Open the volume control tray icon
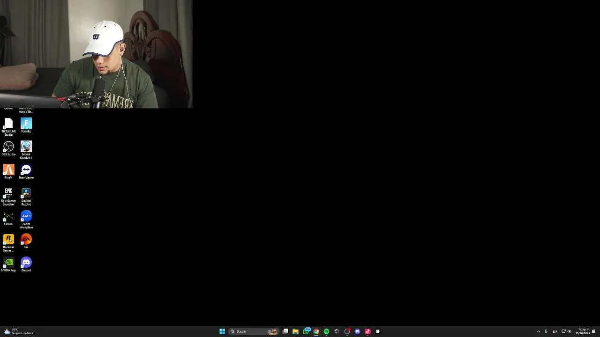This screenshot has width=600, height=337. [569, 331]
